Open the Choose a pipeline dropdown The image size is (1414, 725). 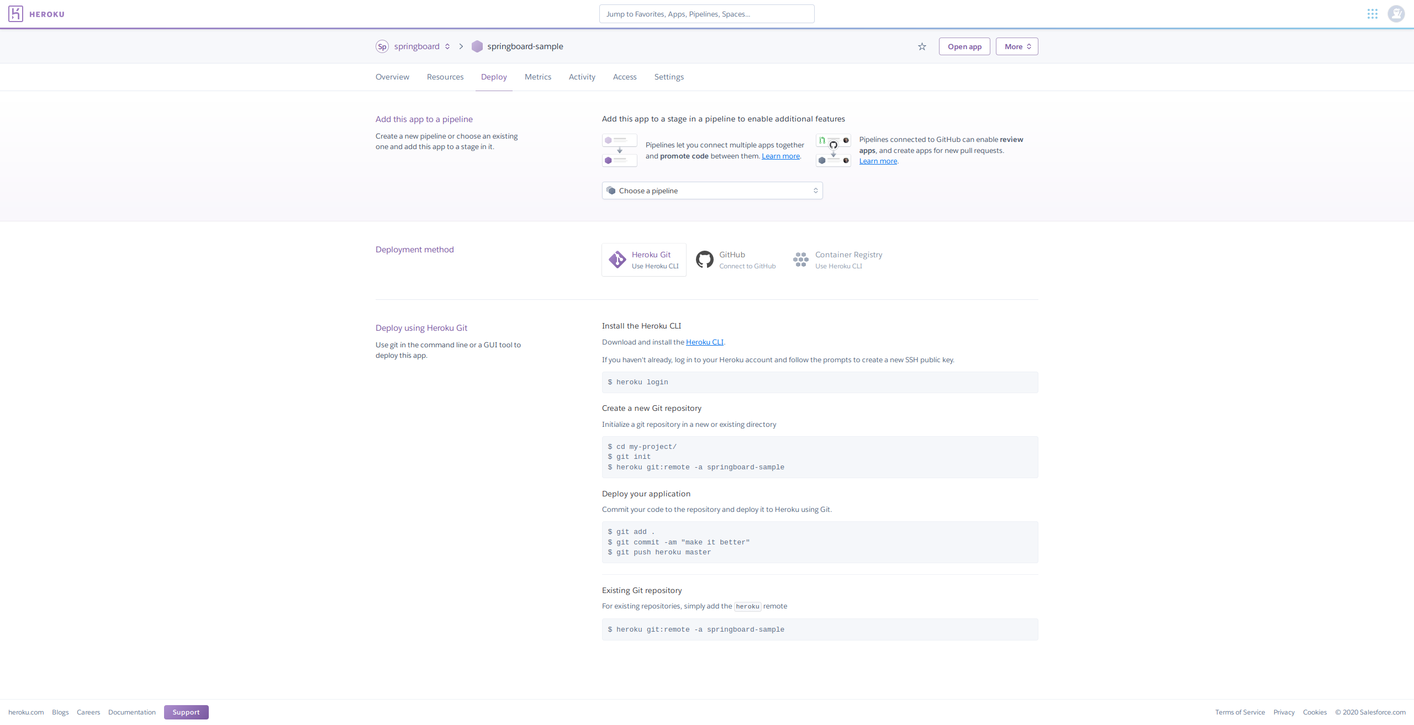[x=713, y=190]
